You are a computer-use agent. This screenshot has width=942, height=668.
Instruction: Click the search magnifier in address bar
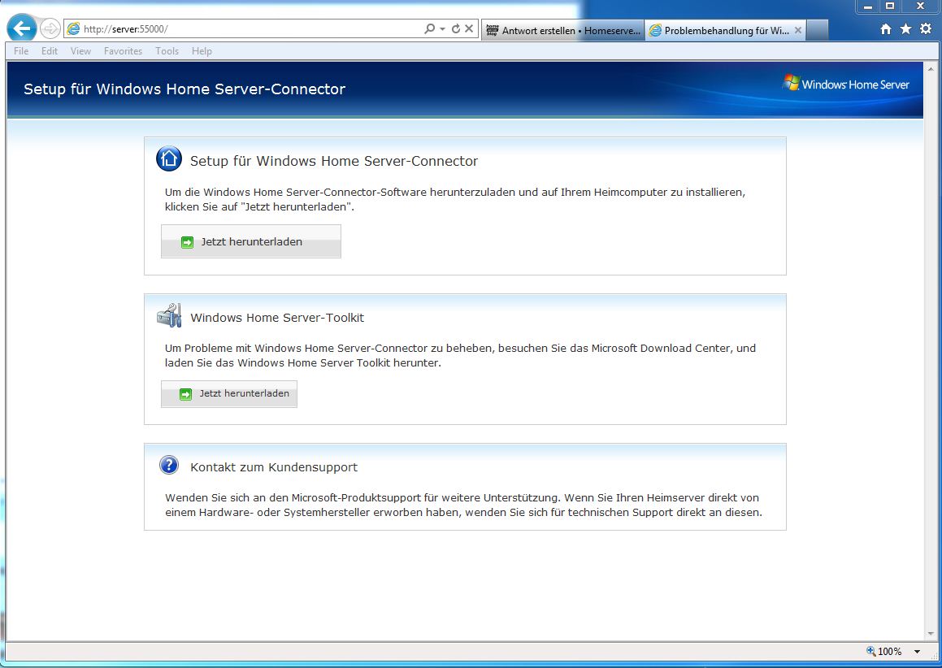pyautogui.click(x=430, y=29)
